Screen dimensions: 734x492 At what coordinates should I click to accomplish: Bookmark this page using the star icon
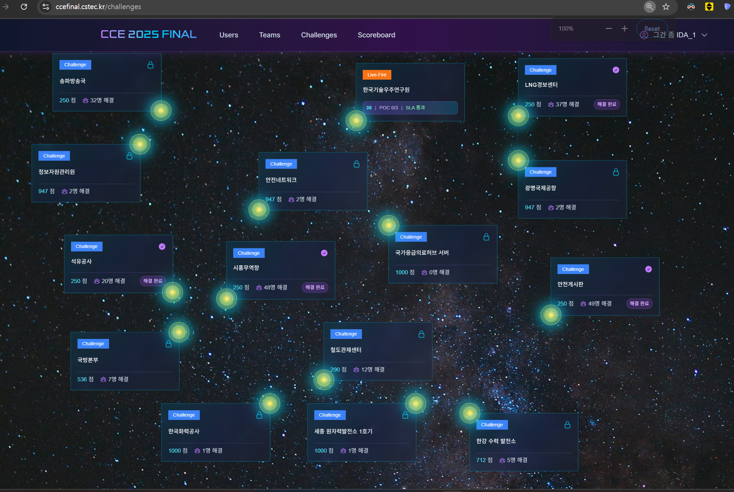tap(666, 7)
